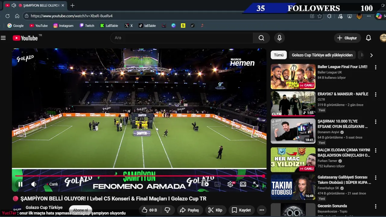Show the next filter chips with arrow

pos(372,55)
